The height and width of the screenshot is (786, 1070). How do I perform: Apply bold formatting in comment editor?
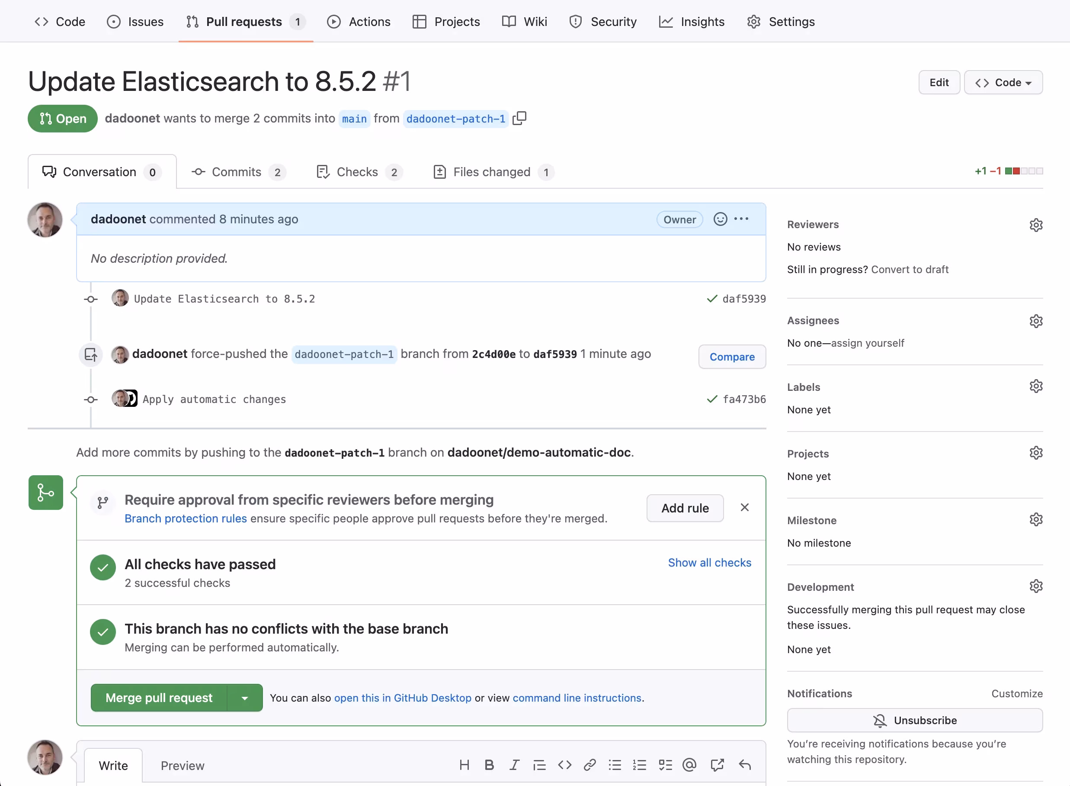click(x=489, y=765)
